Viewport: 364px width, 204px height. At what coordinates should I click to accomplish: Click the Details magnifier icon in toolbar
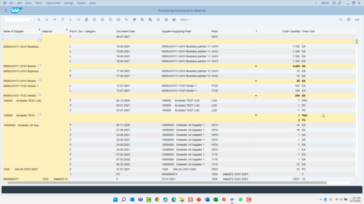39,20
